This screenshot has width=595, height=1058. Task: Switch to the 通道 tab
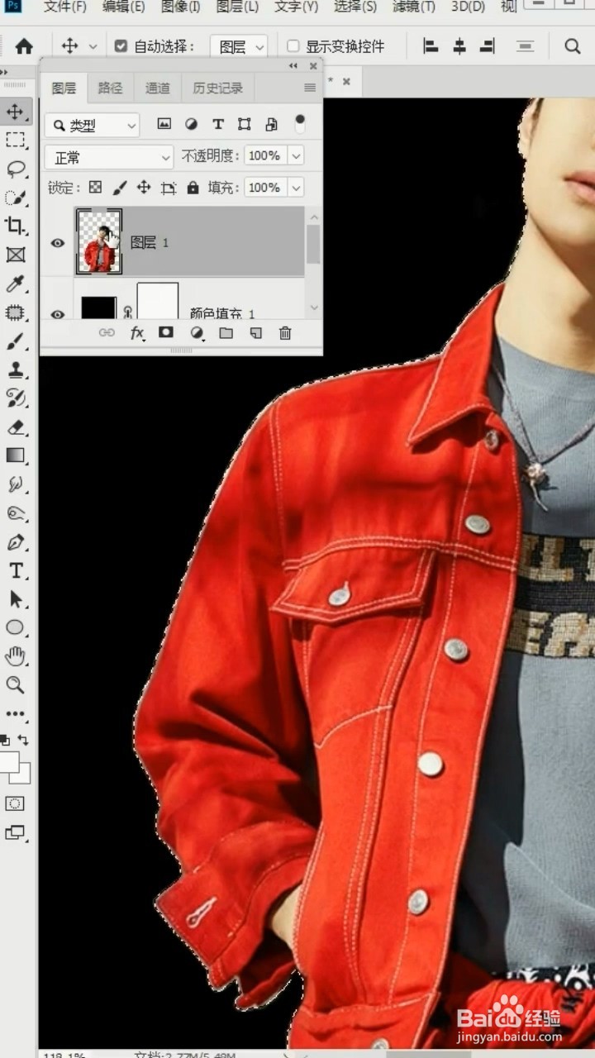(x=158, y=88)
